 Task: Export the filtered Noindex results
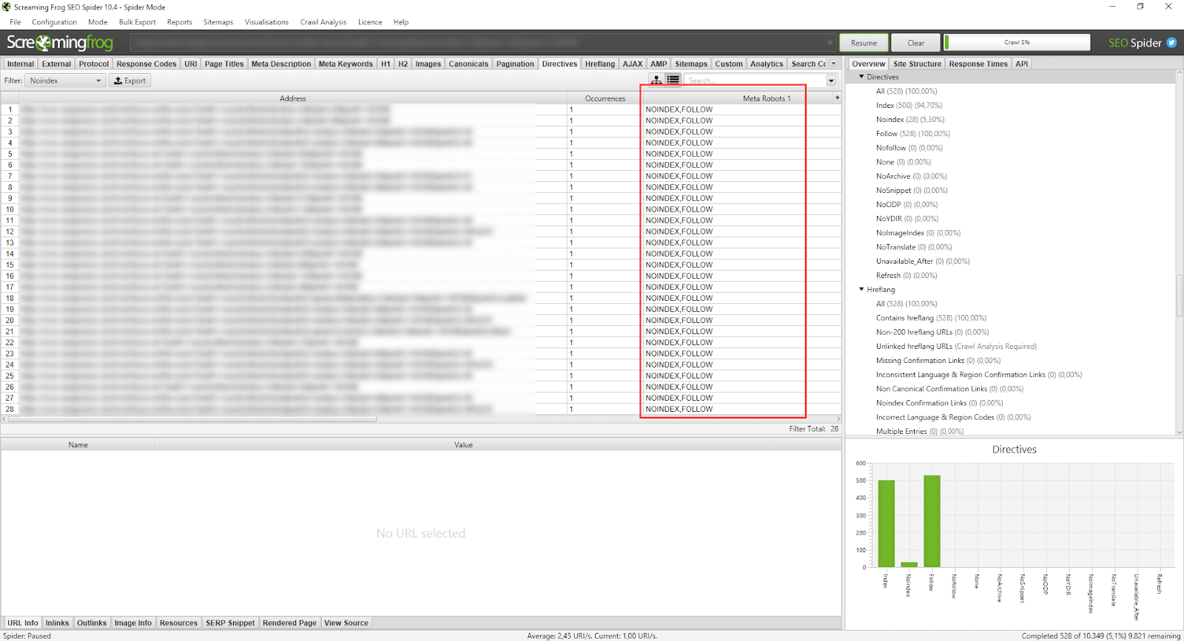coord(130,81)
